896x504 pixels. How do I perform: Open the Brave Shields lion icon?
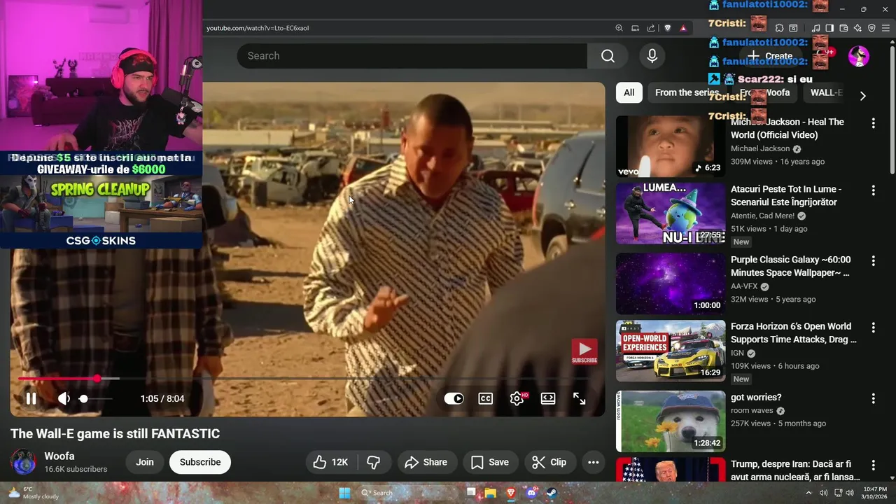click(668, 28)
